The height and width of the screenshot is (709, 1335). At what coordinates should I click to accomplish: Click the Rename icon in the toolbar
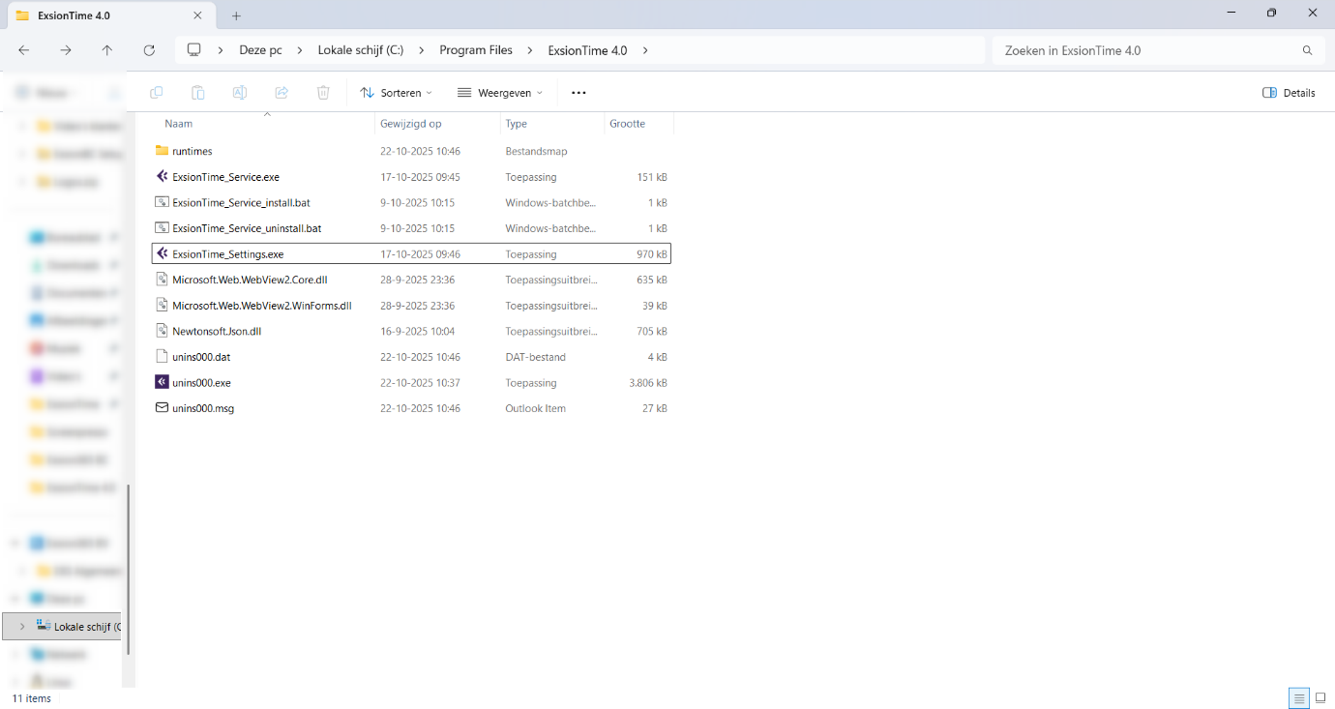tap(240, 93)
